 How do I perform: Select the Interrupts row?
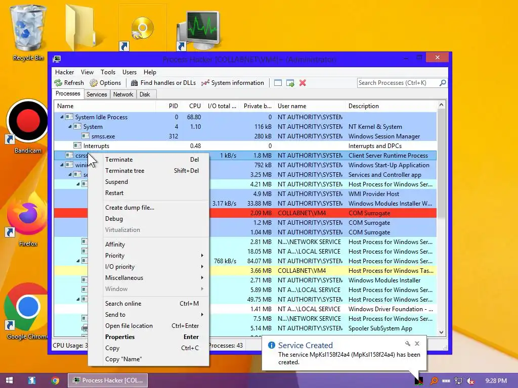(245, 146)
